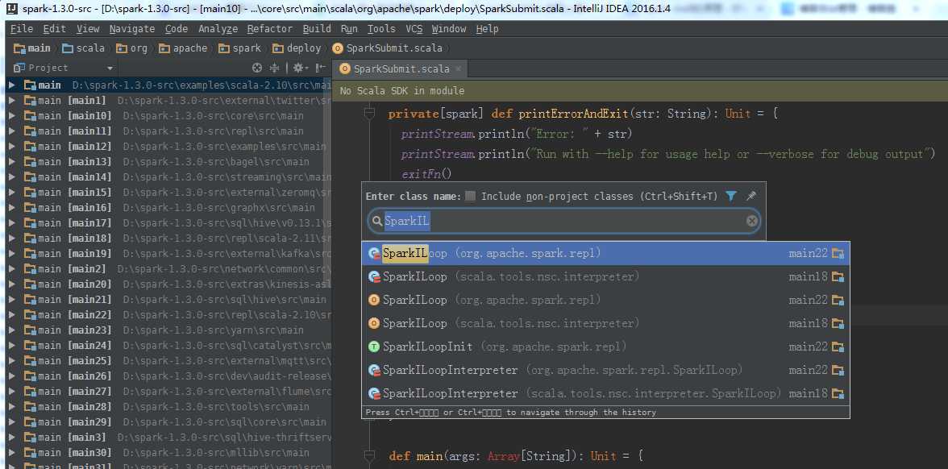This screenshot has width=948, height=469.
Task: Click folder icon of main [main22] row
Action: (x=30, y=314)
